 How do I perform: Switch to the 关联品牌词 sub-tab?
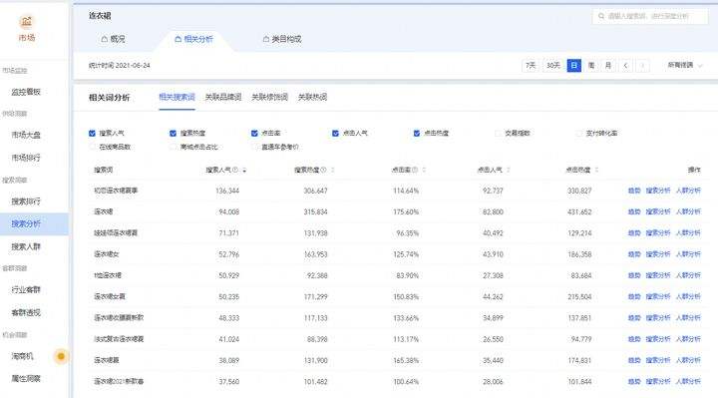(x=223, y=97)
